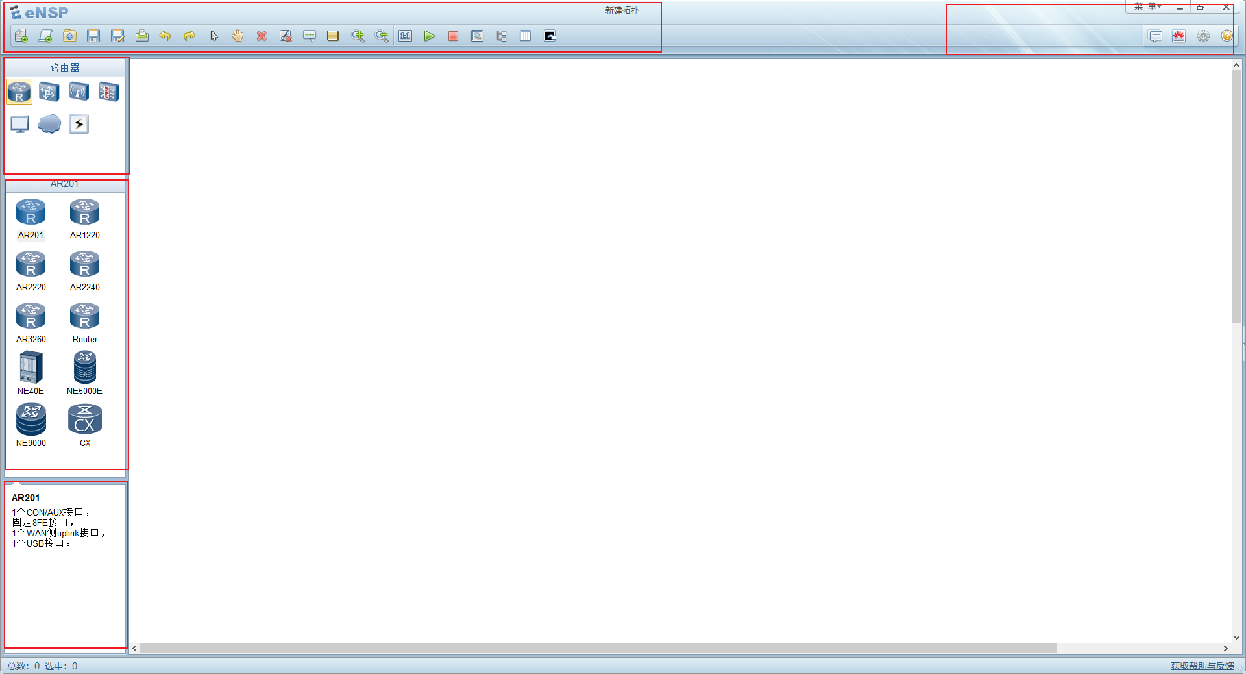Select the pointer tool
1246x674 pixels.
[214, 36]
